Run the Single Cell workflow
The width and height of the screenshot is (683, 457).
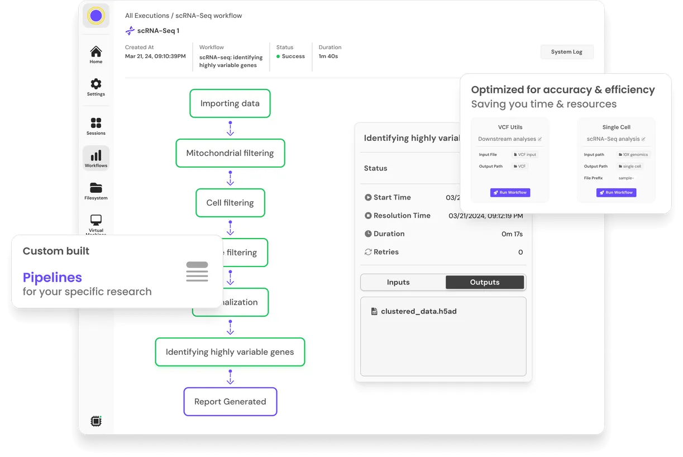617,192
